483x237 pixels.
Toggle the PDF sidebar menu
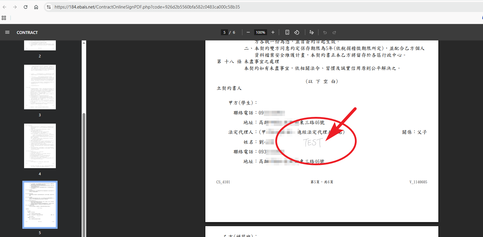(7, 32)
